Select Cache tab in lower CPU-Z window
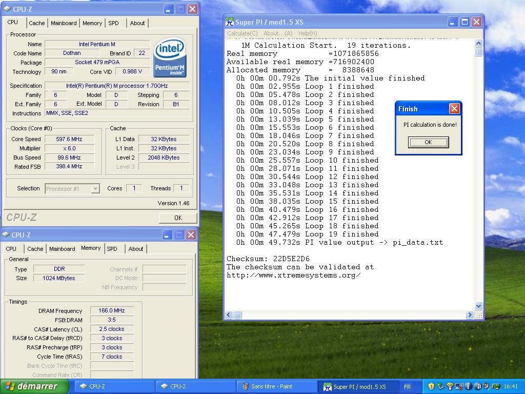The height and width of the screenshot is (394, 525). coord(35,249)
